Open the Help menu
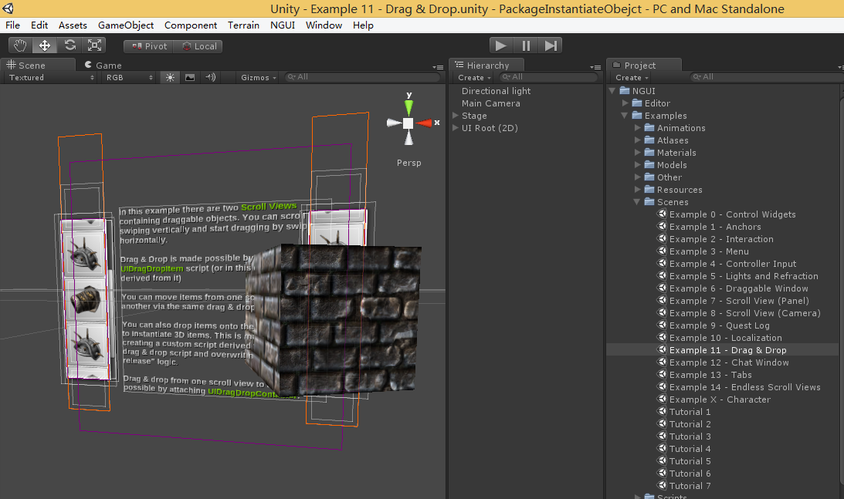This screenshot has height=499, width=844. (364, 25)
